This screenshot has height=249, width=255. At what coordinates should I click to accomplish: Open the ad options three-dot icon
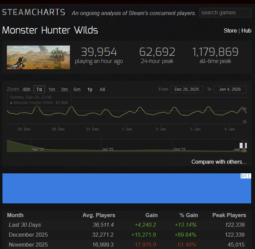pos(248,176)
